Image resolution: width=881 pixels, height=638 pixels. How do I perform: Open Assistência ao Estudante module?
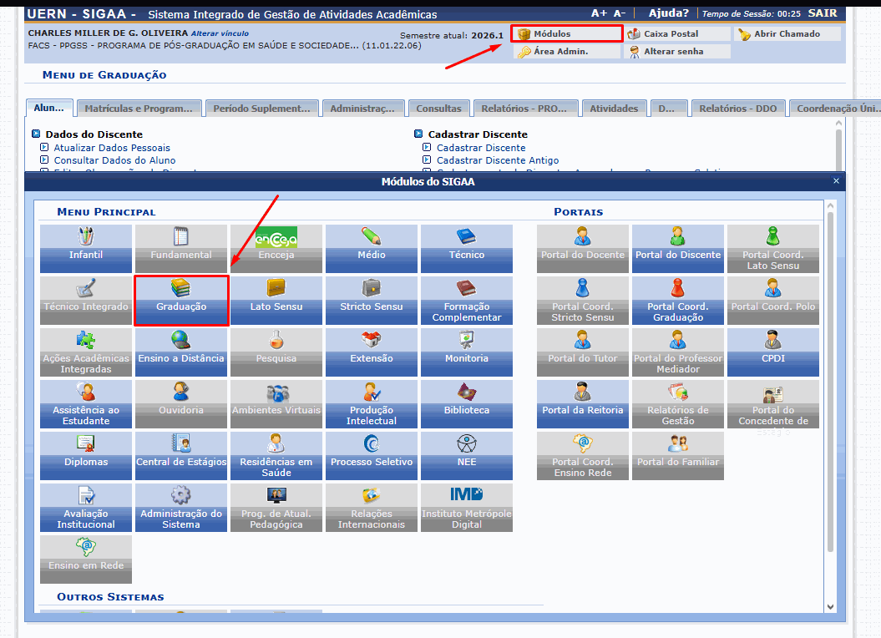[86, 403]
